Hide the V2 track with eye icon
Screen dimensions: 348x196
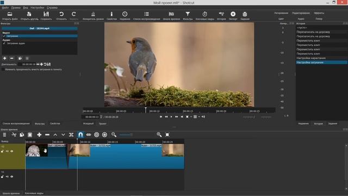click(x=12, y=151)
